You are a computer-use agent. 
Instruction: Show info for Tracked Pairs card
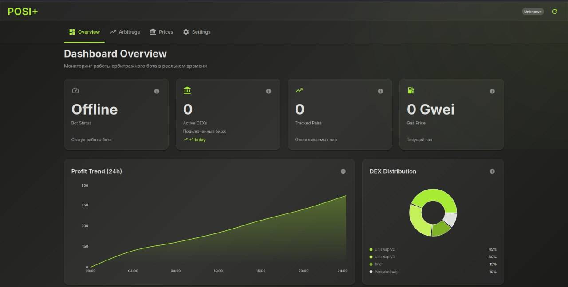point(380,91)
